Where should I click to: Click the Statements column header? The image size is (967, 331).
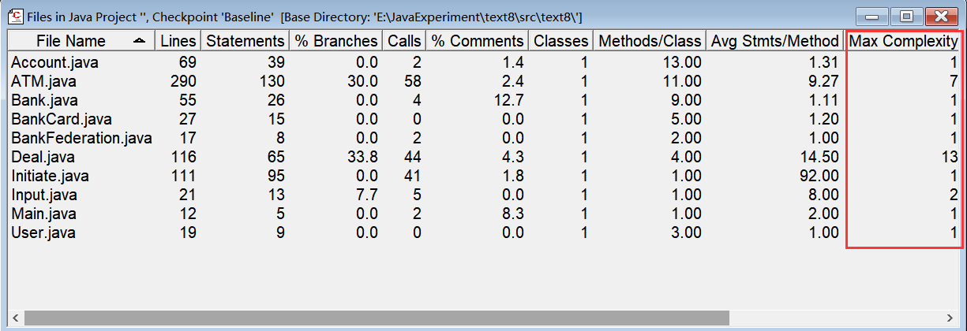click(245, 41)
